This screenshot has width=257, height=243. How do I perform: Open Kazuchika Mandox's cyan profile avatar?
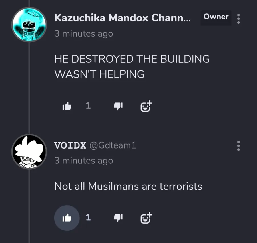coord(29,25)
